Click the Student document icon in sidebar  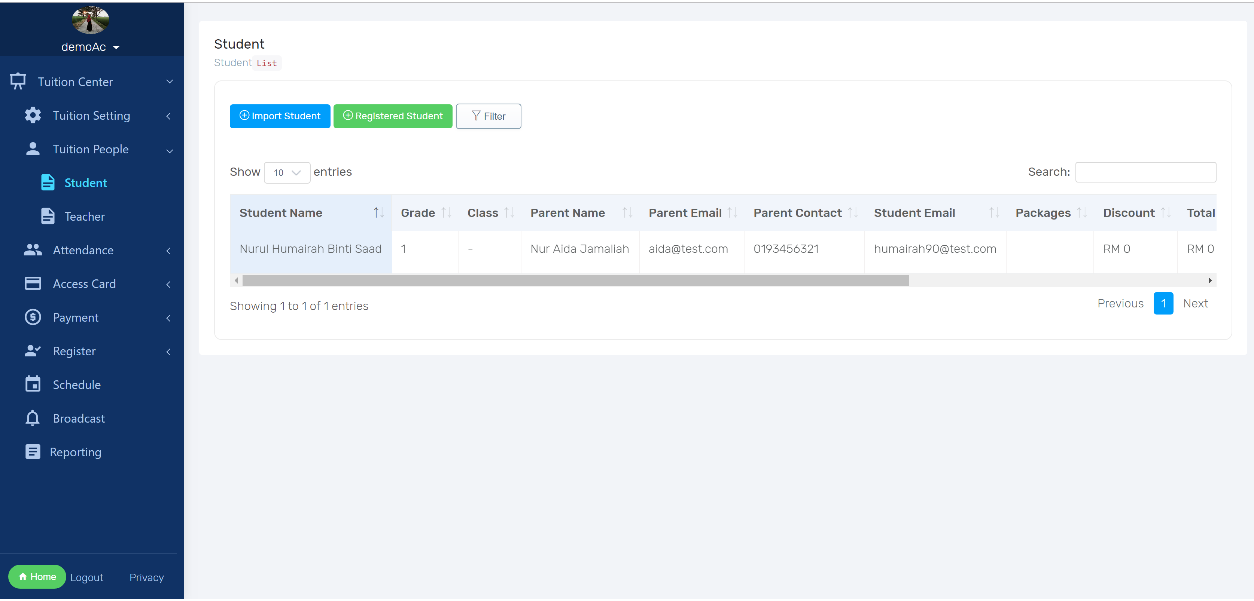pos(48,183)
